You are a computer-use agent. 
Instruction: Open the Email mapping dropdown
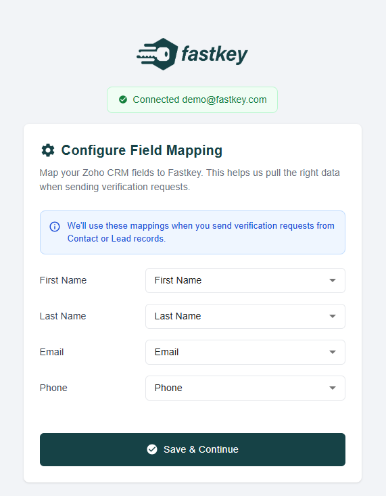pos(245,352)
